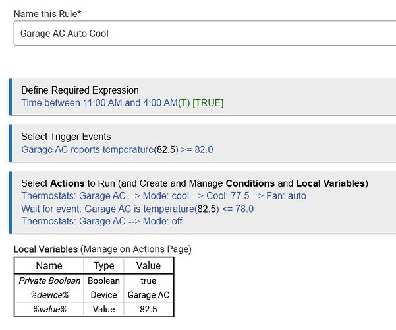The width and height of the screenshot is (396, 330).
Task: Click the 'Type' column header in variables table
Action: (x=103, y=266)
